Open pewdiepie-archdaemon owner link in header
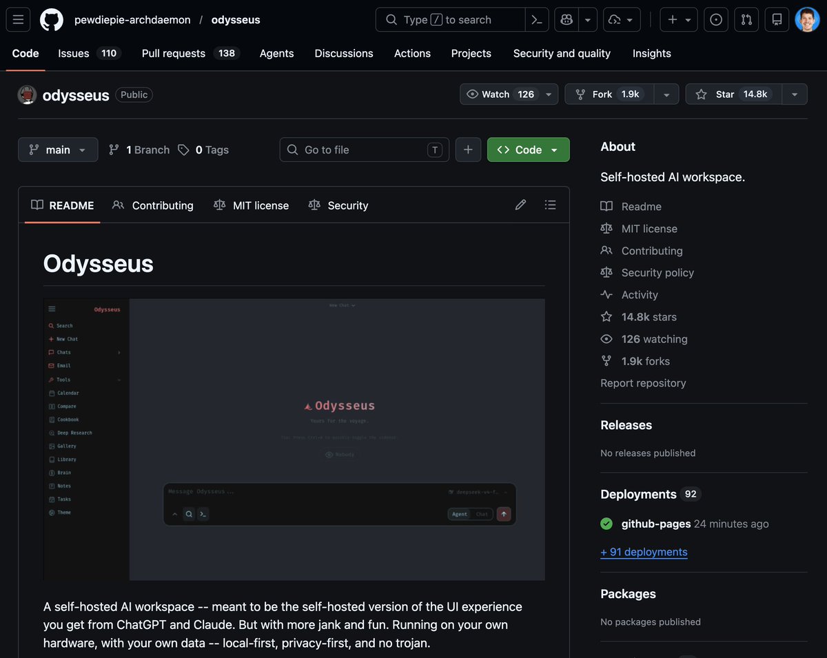827x658 pixels. click(x=132, y=20)
